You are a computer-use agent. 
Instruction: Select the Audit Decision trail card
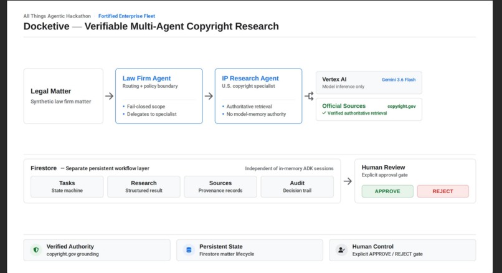(x=297, y=186)
